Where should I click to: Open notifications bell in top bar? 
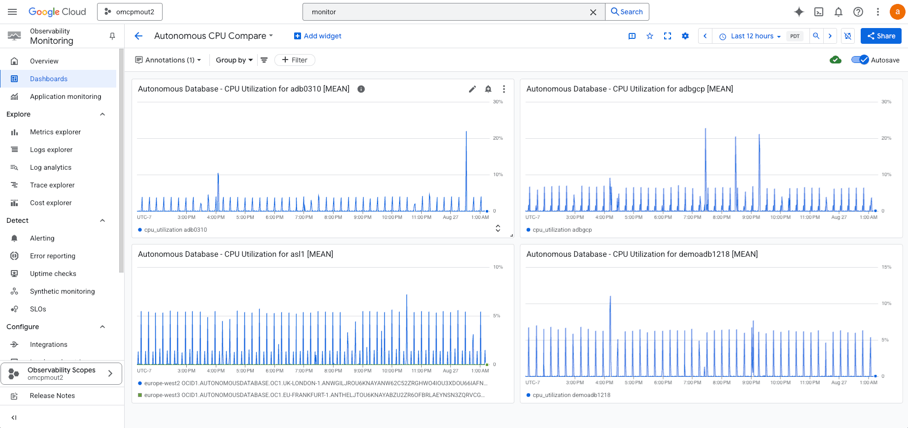(x=839, y=12)
